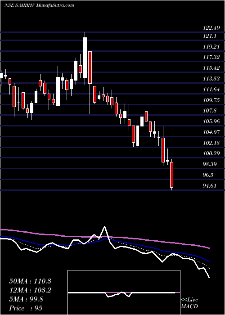Click the 5MA : 99.8 value
This screenshot has width=225, height=315.
point(26,299)
